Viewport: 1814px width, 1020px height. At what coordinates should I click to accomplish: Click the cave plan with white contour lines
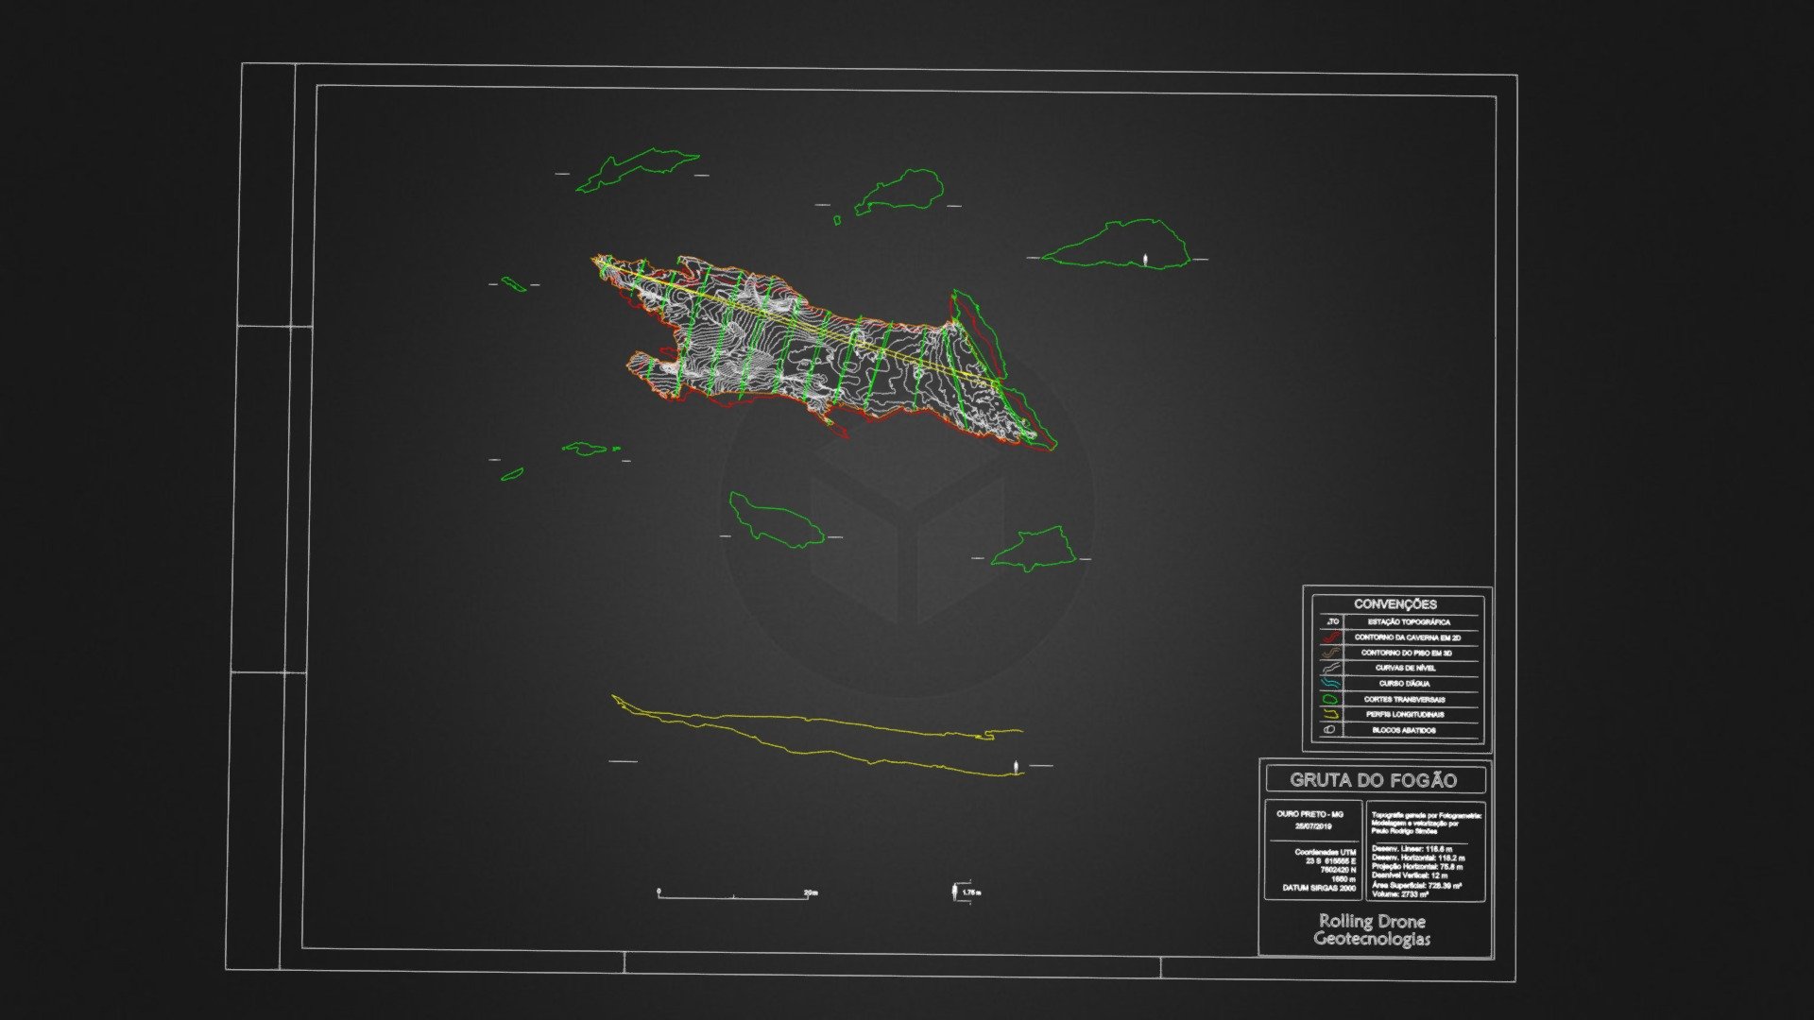[x=824, y=351]
